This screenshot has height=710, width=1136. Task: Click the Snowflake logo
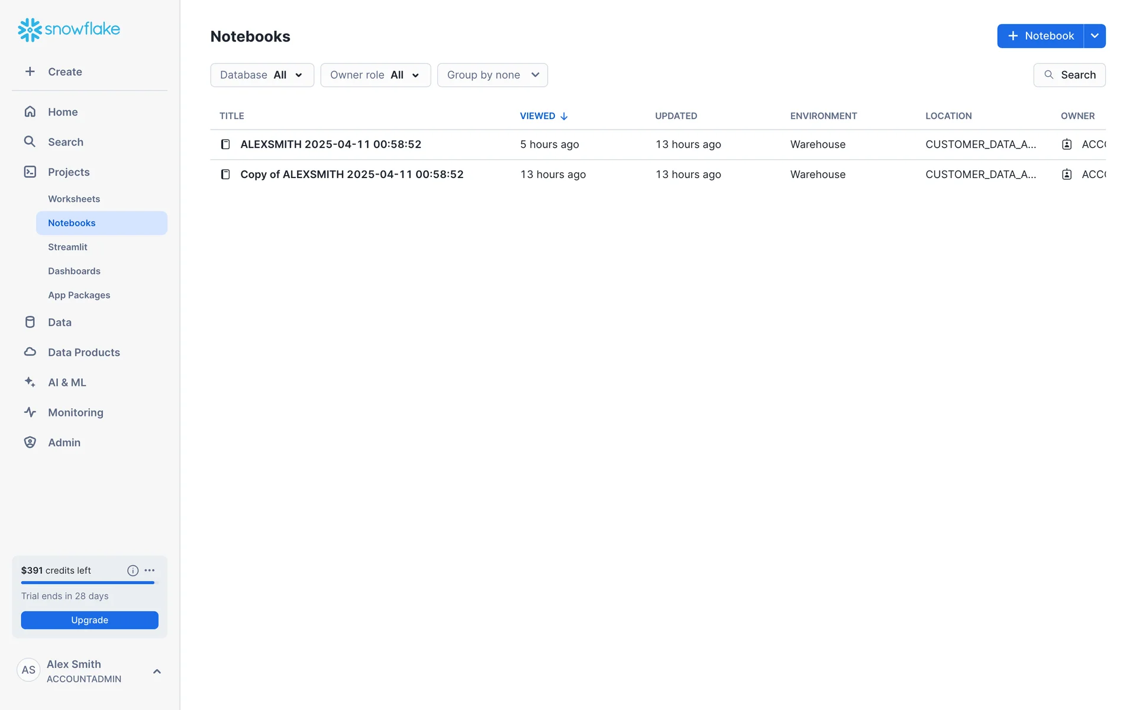click(69, 29)
